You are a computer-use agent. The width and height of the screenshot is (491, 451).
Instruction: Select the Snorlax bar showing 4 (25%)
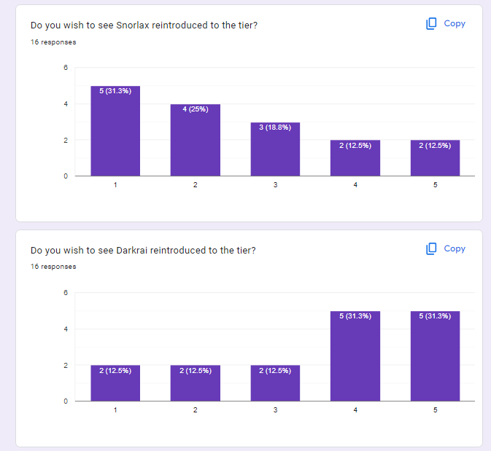click(x=195, y=140)
